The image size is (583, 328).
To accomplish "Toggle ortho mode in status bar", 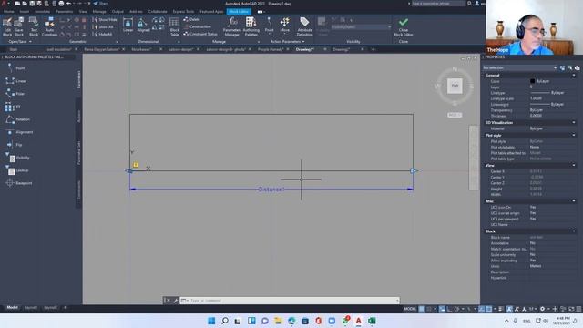I will tap(449, 309).
